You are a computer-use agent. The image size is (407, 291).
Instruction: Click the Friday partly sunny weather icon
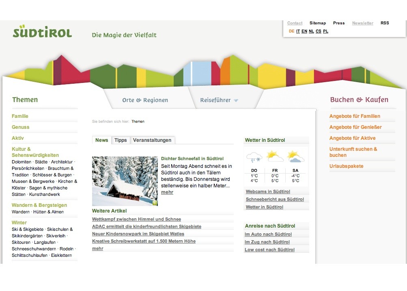275,156
